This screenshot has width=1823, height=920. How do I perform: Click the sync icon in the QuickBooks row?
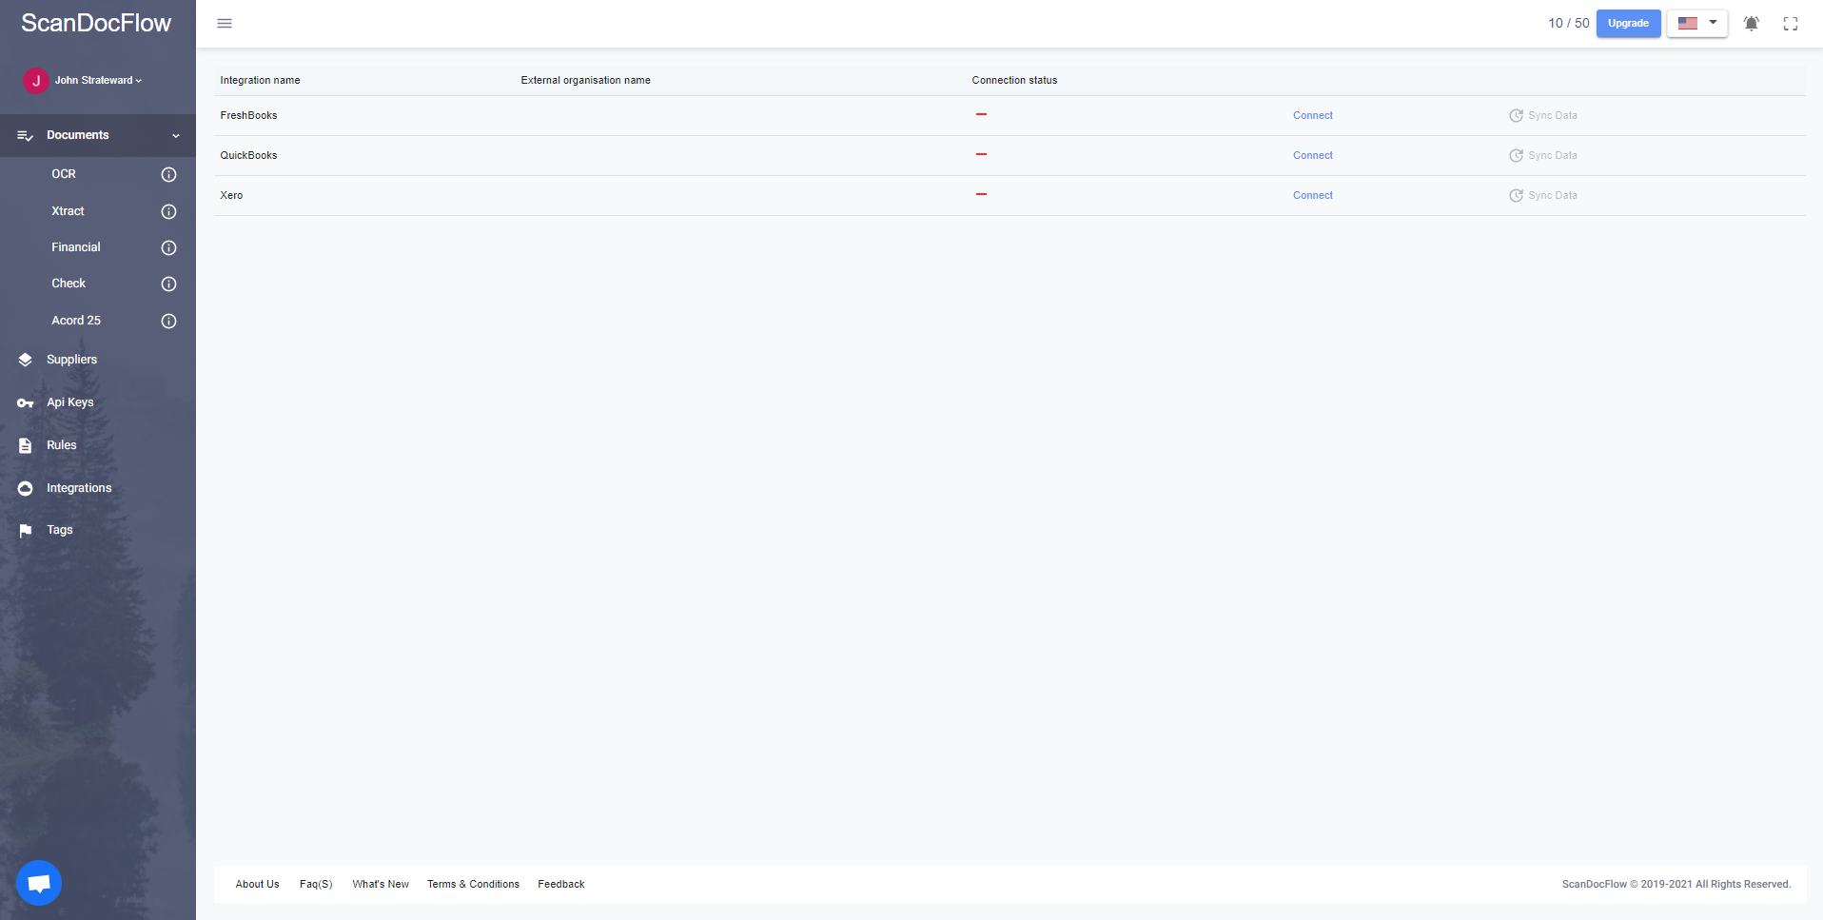click(x=1516, y=156)
